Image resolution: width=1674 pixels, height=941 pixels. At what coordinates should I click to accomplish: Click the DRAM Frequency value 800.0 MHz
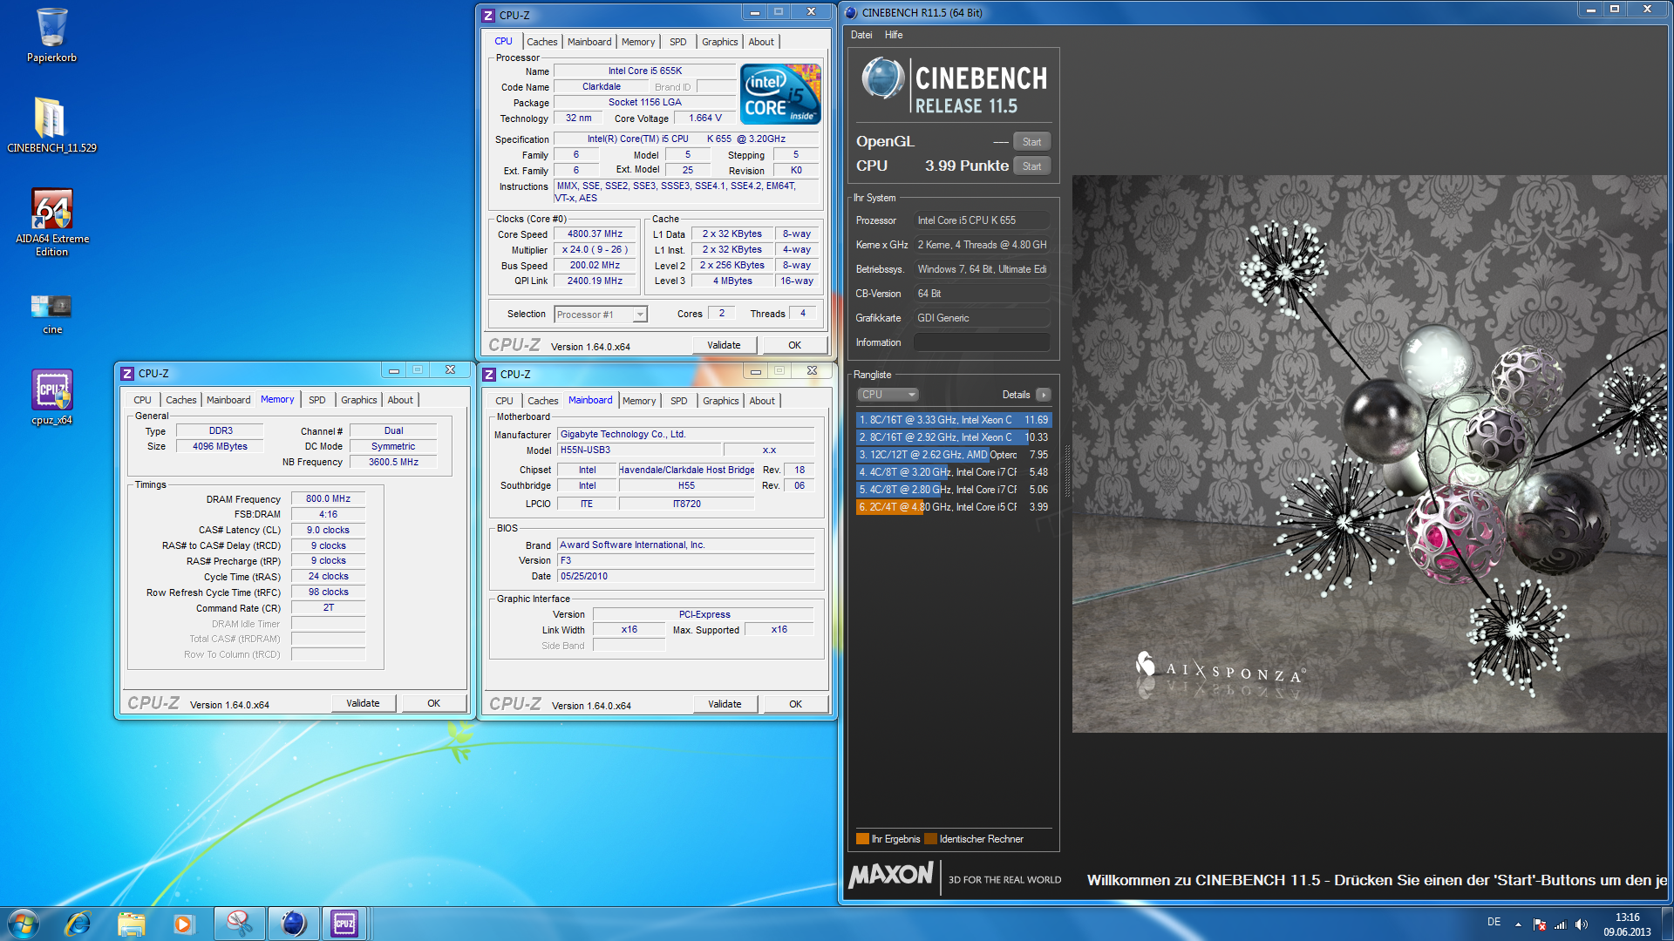click(328, 499)
